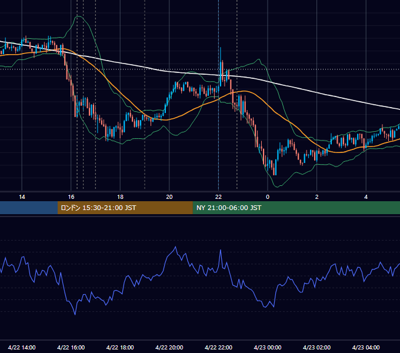Select the NY 21:00-06:00 JST session bar
Viewport: 400px width, 353px height.
click(296, 208)
